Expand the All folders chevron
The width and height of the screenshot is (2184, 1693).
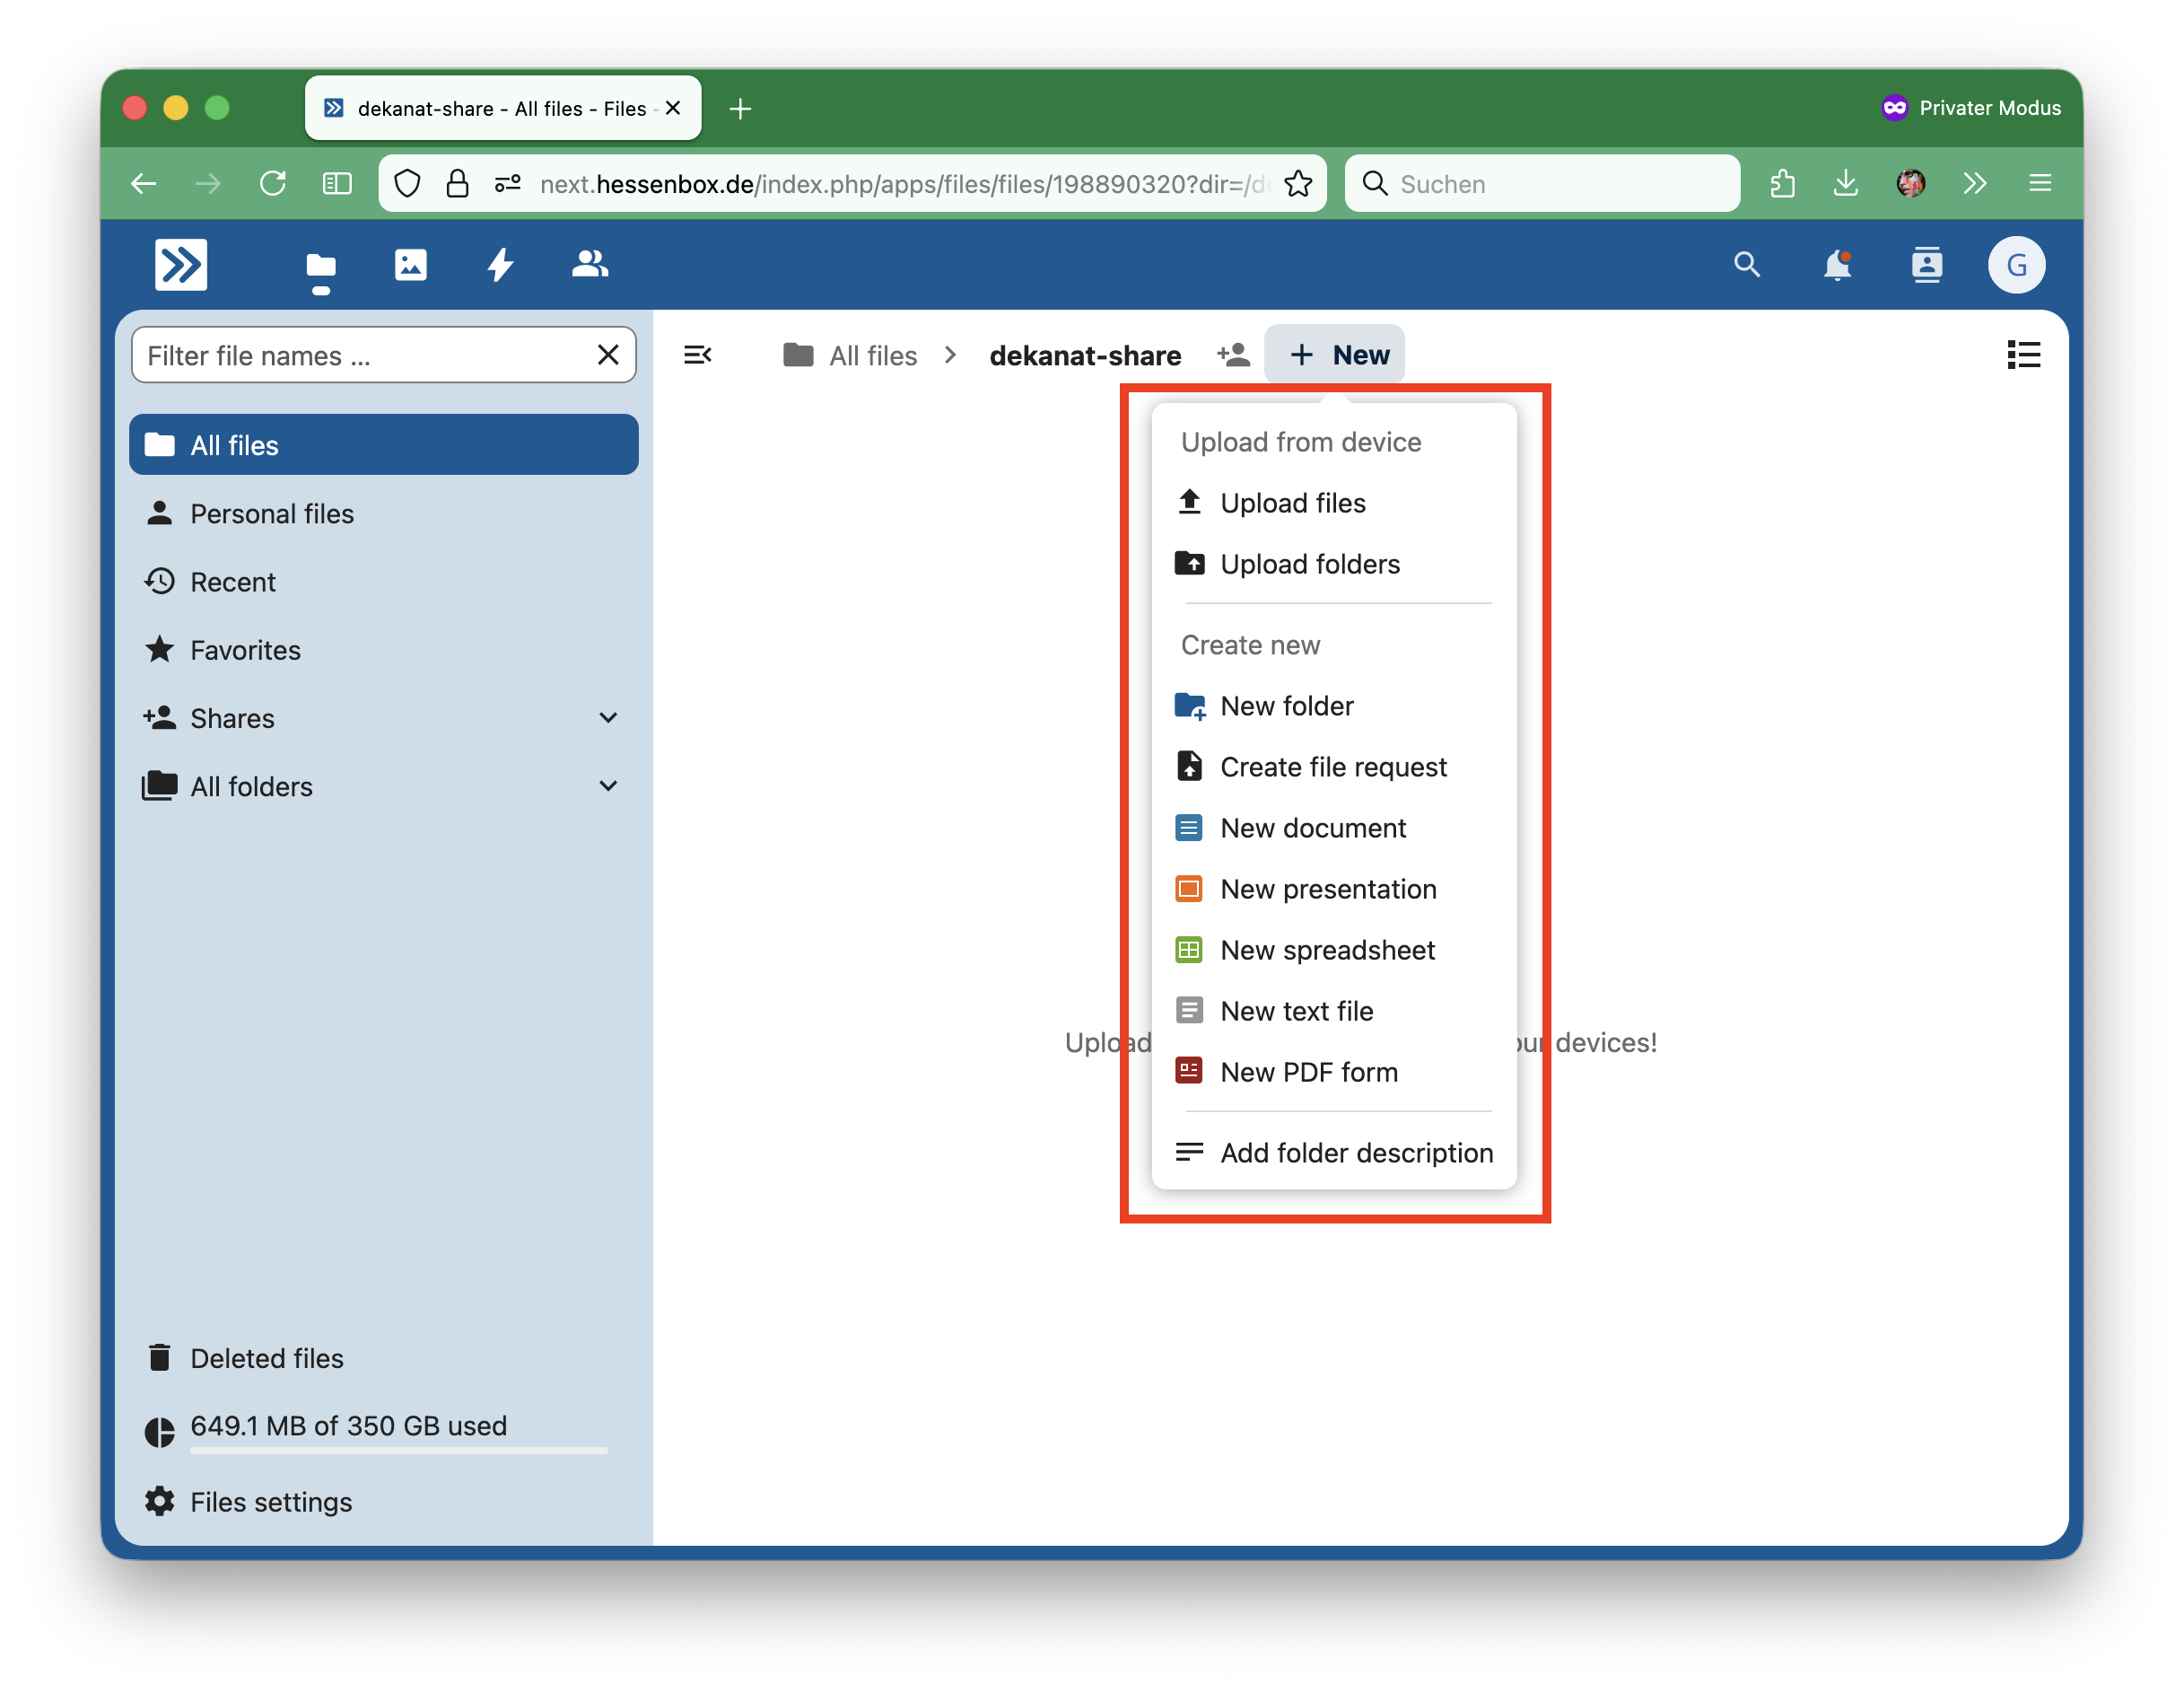(x=608, y=785)
